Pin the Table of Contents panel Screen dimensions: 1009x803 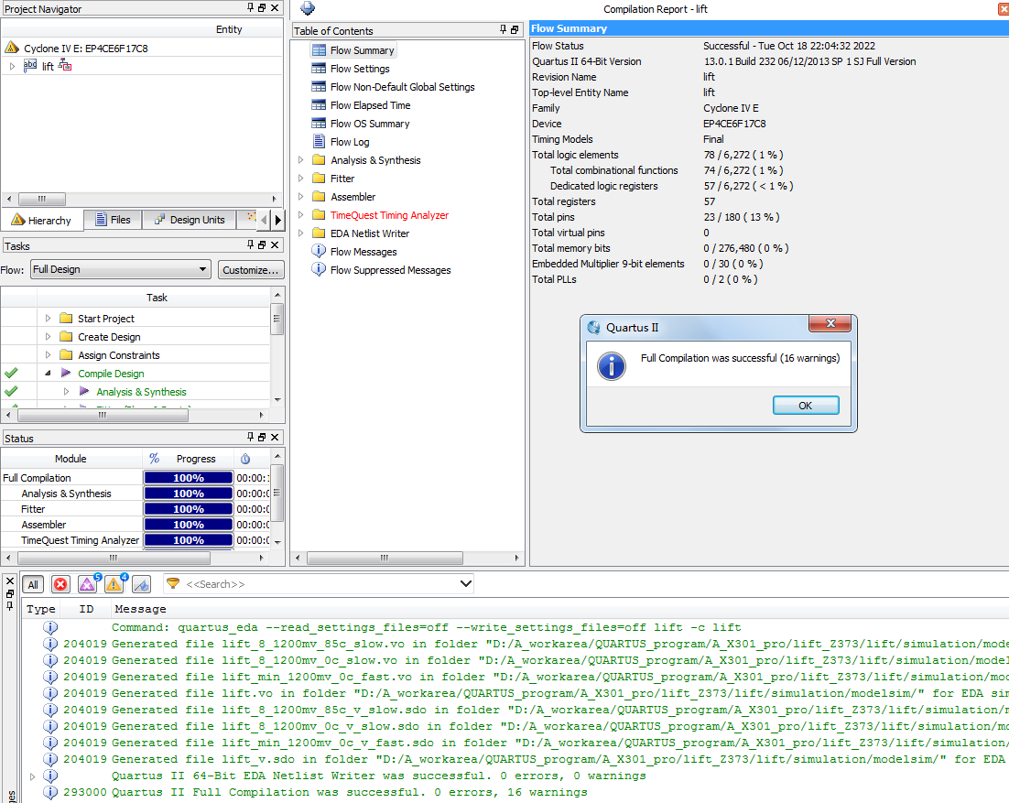click(504, 29)
